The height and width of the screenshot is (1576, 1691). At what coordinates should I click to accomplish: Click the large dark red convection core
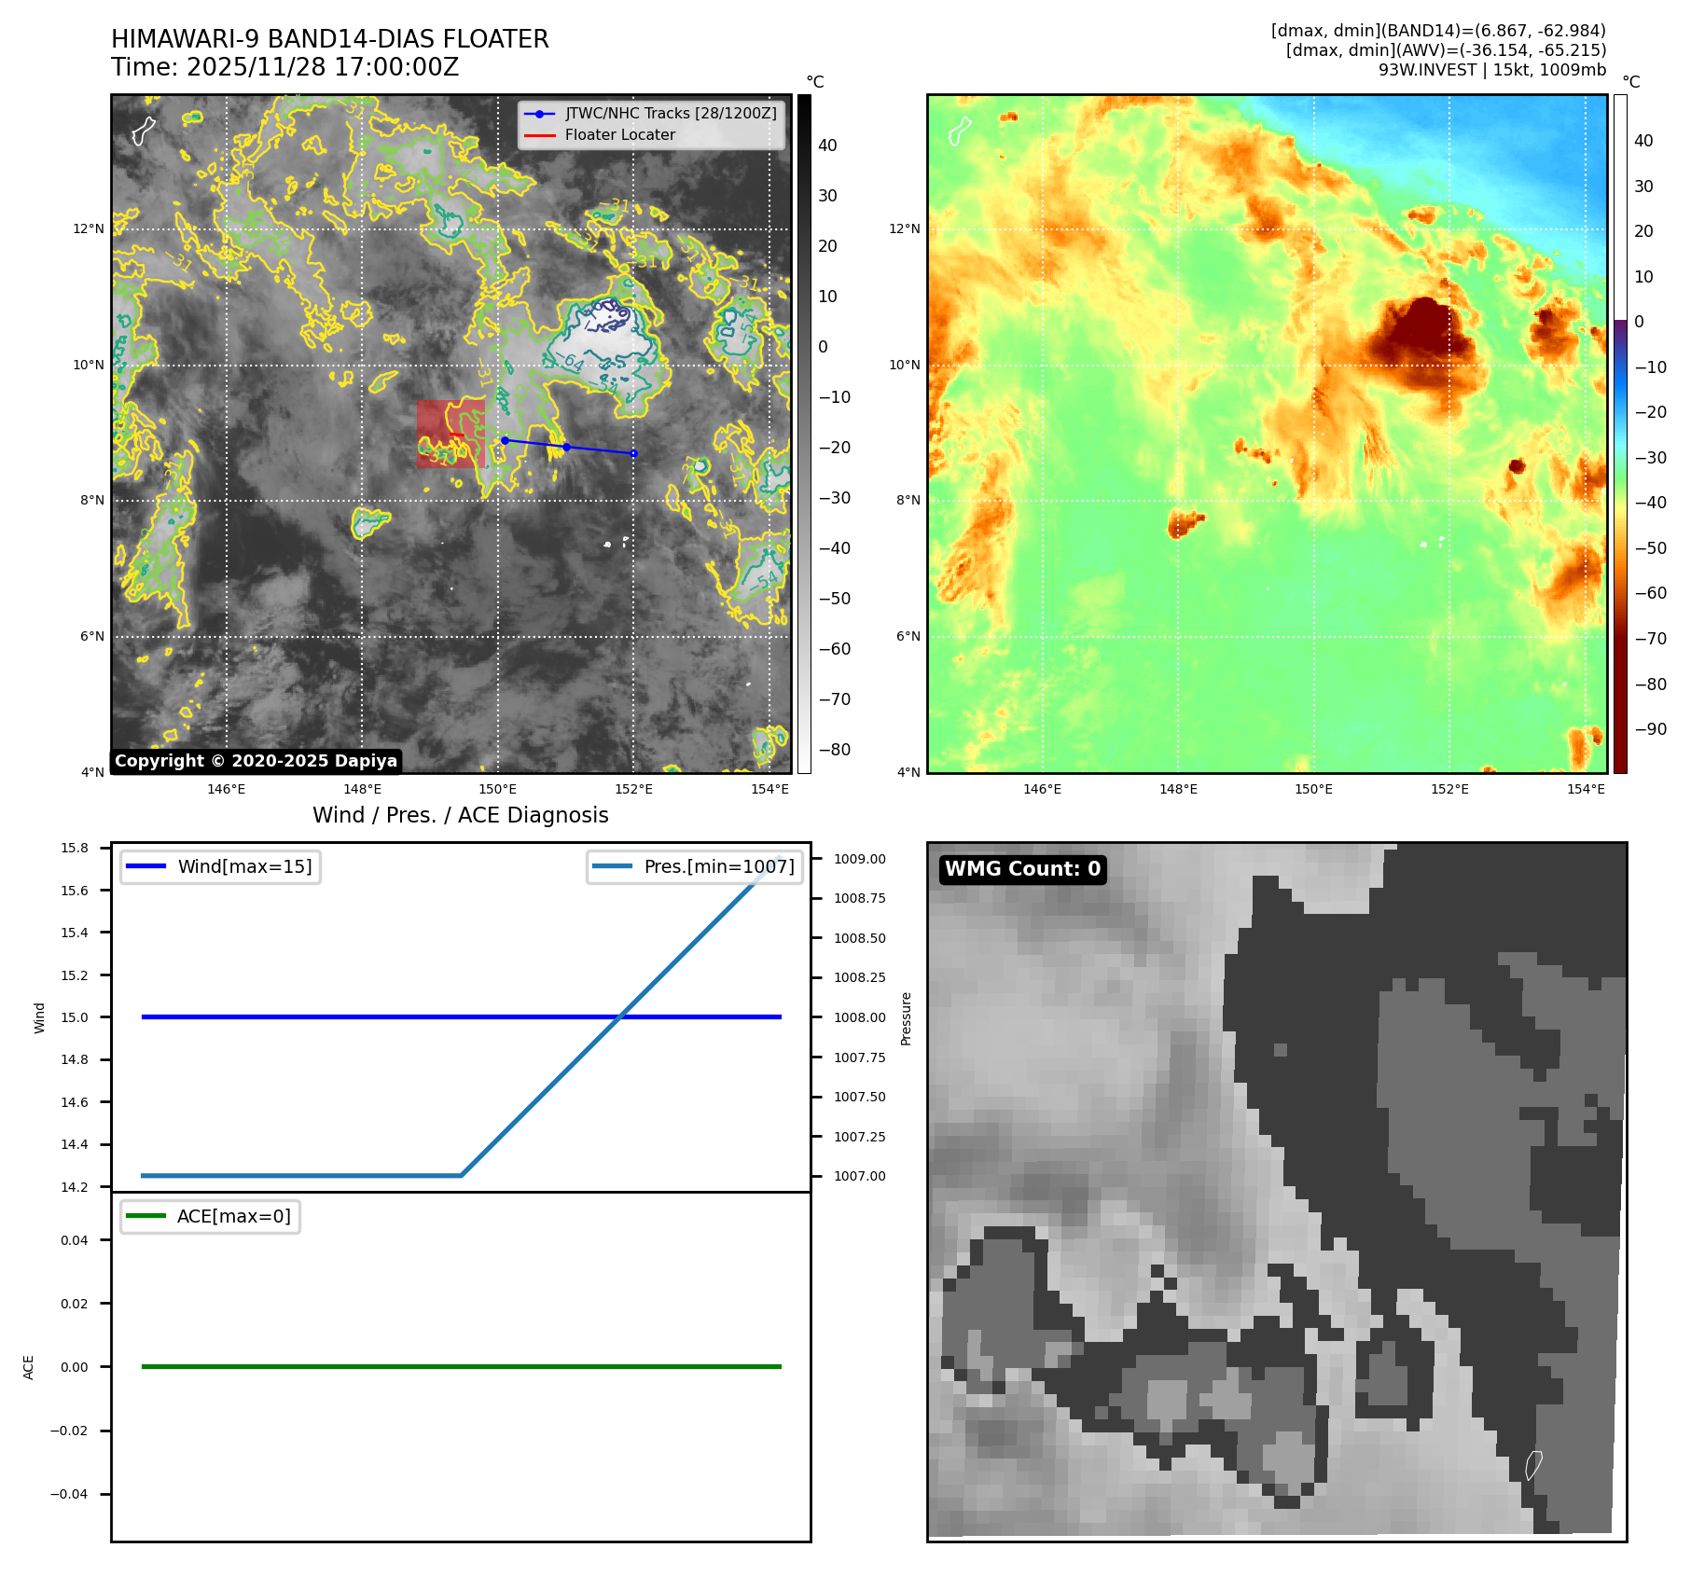(x=1422, y=336)
